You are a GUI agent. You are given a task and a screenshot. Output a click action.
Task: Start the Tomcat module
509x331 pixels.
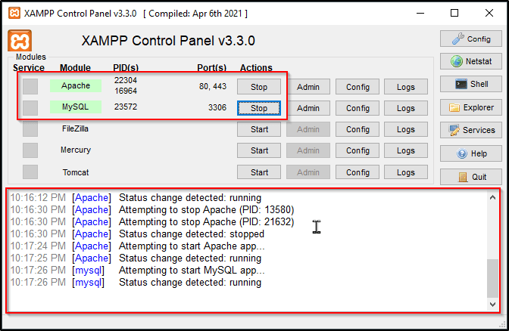pyautogui.click(x=259, y=172)
